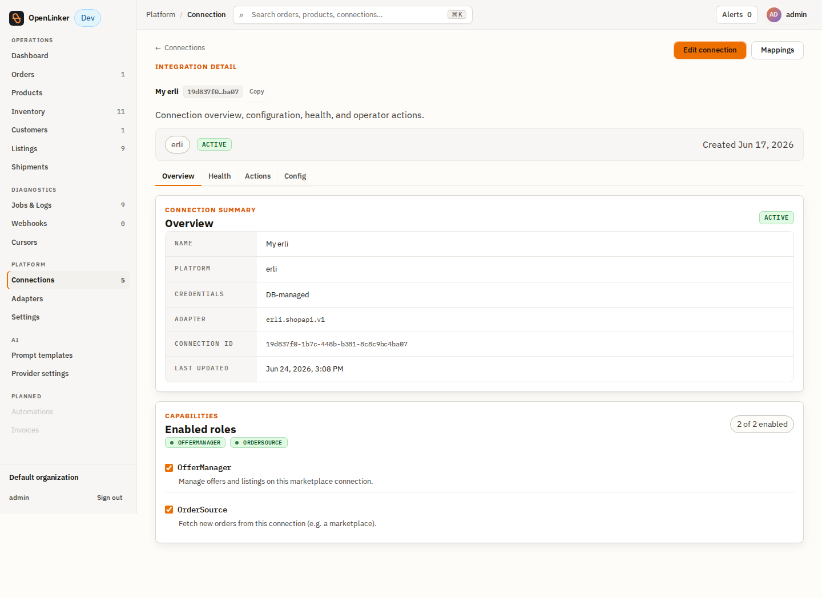Open Adapters in the sidebar
This screenshot has height=598, width=822.
coord(68,299)
